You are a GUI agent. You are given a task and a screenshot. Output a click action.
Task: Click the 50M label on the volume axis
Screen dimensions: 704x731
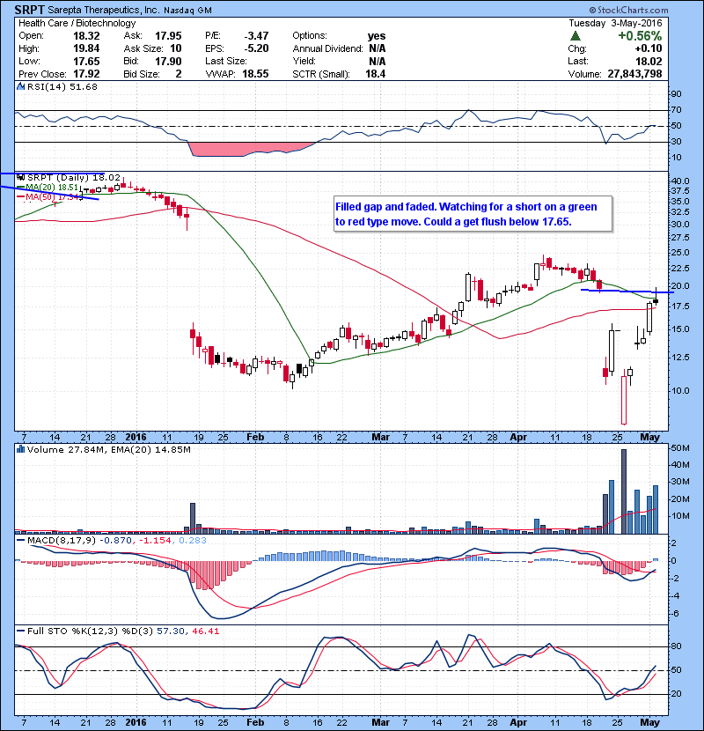pyautogui.click(x=679, y=448)
